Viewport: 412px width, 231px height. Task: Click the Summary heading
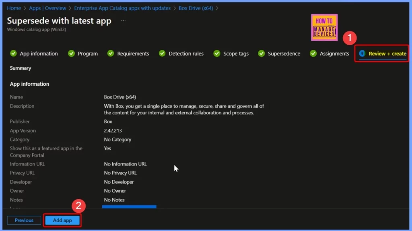(21, 68)
